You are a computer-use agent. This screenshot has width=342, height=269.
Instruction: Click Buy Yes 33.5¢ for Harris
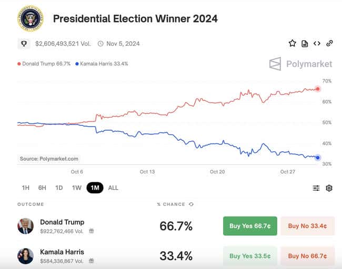click(250, 256)
